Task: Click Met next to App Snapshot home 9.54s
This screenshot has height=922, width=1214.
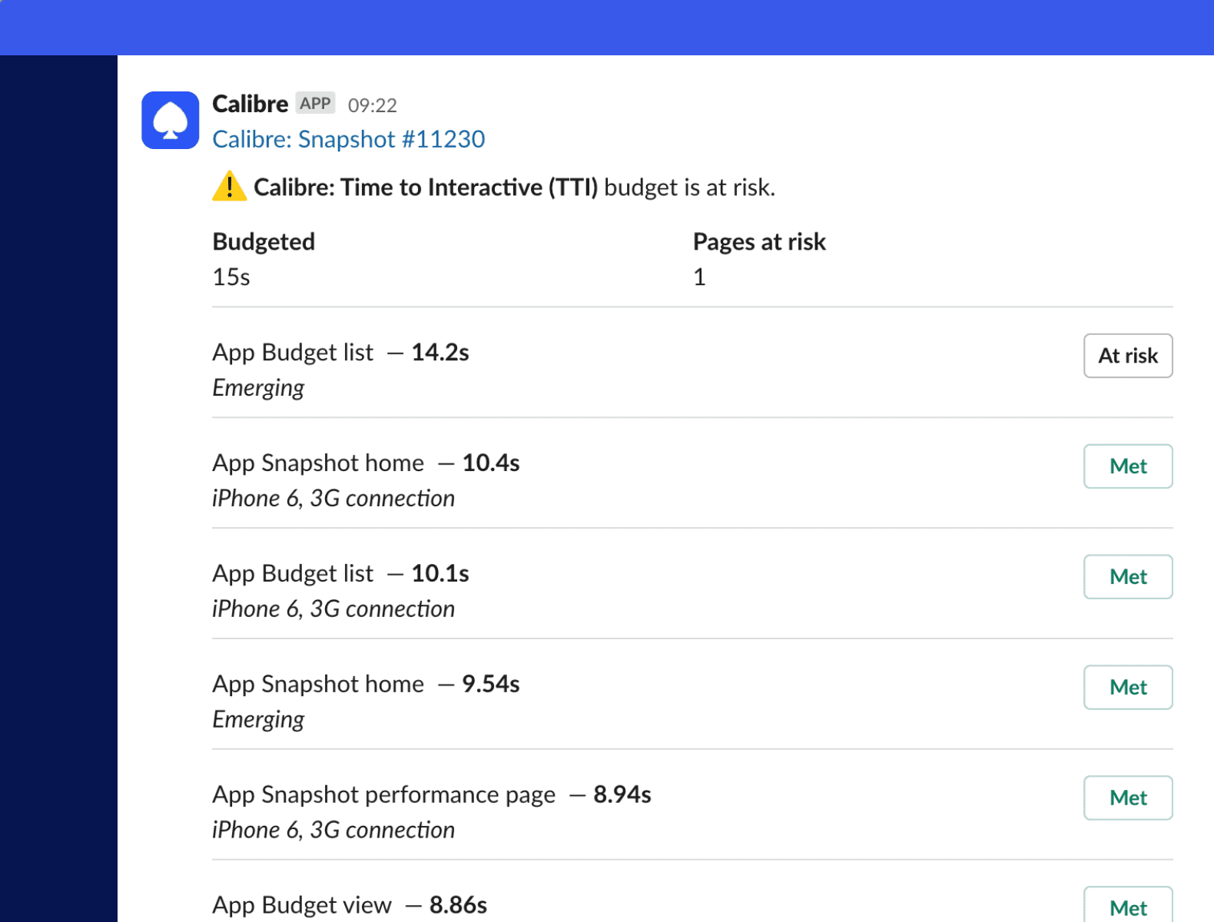Action: point(1127,688)
